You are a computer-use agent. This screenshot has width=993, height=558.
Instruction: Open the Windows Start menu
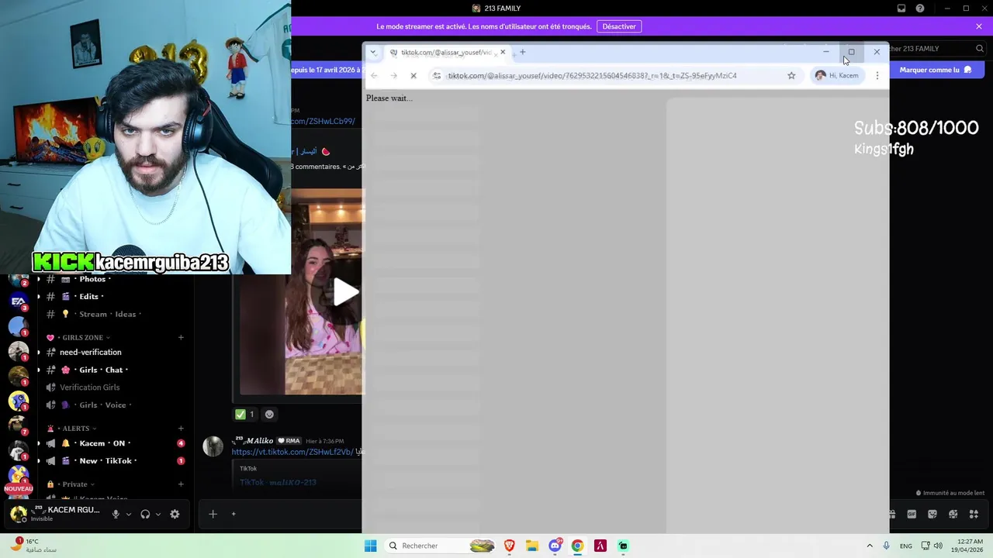coord(370,546)
